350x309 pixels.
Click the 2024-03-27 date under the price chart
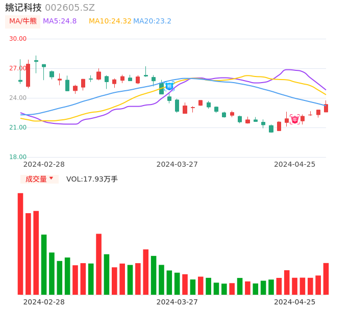(177, 164)
